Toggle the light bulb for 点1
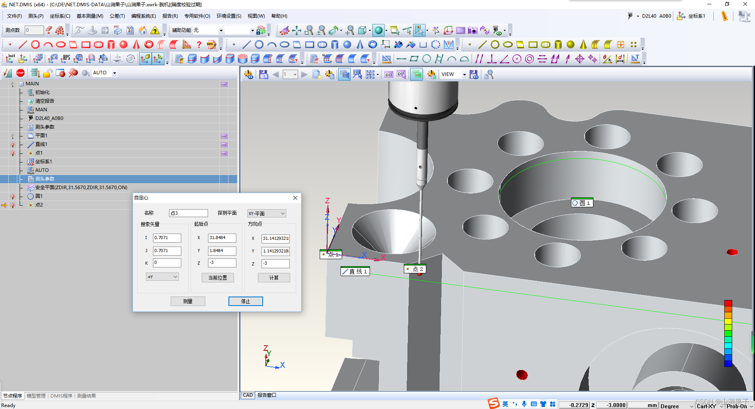The height and width of the screenshot is (409, 755). [13, 153]
